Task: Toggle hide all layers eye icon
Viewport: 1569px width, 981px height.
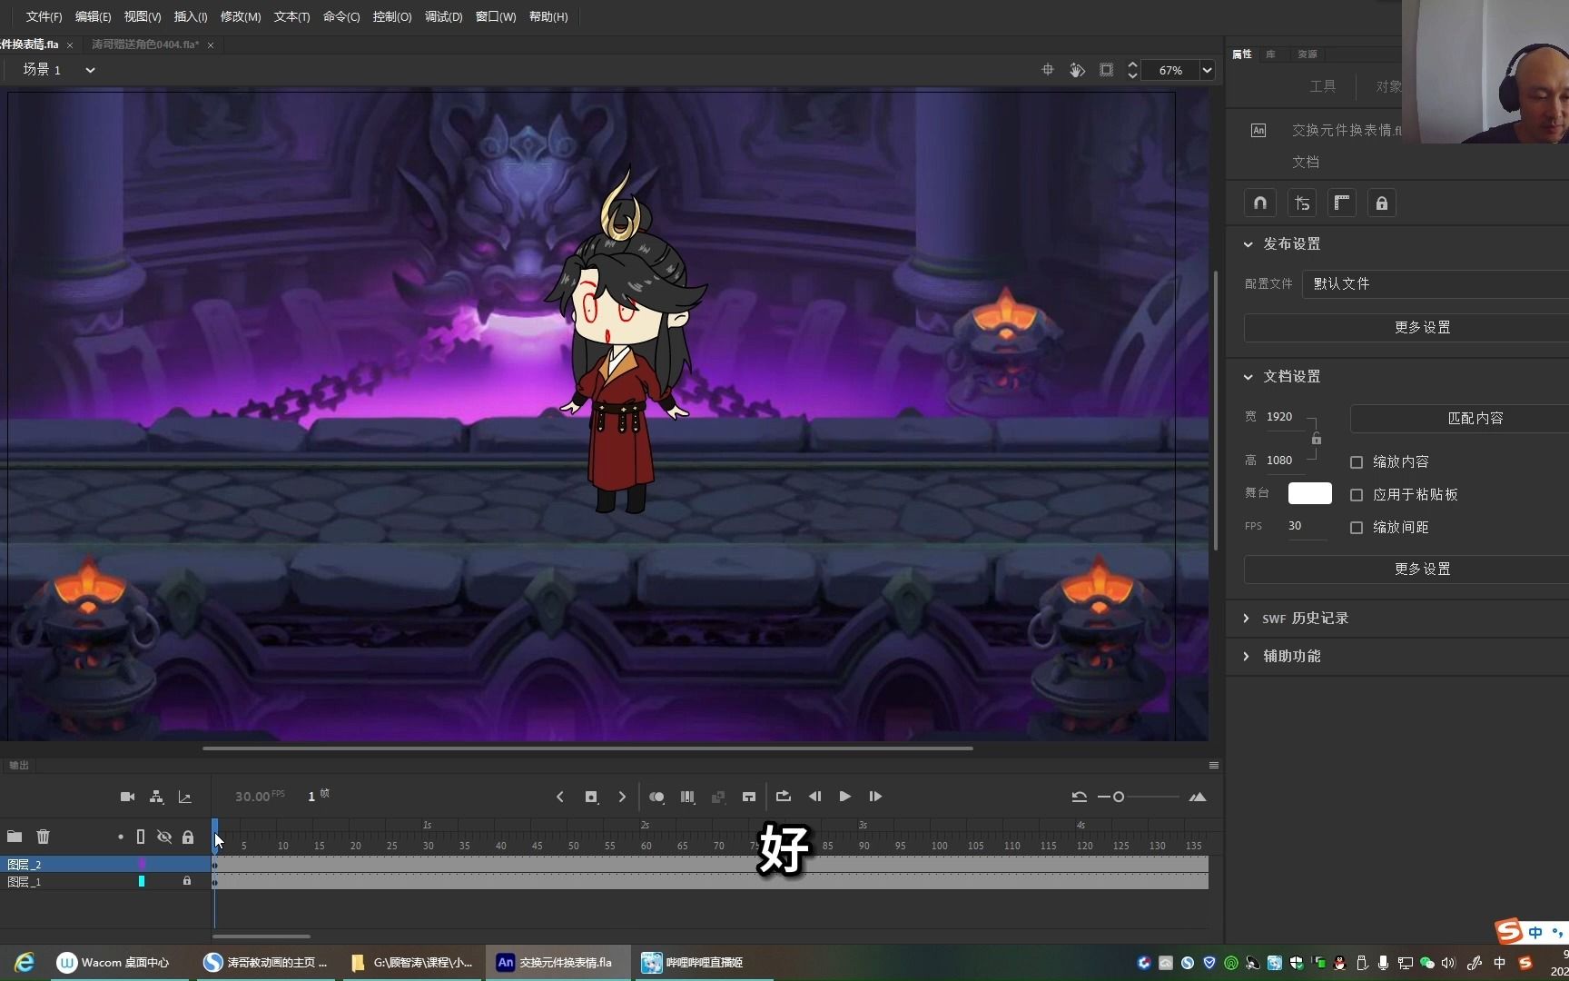Action: pyautogui.click(x=164, y=837)
